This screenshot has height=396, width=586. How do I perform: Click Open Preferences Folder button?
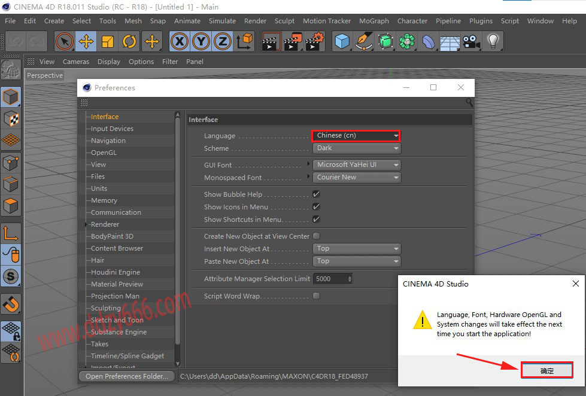(x=127, y=376)
